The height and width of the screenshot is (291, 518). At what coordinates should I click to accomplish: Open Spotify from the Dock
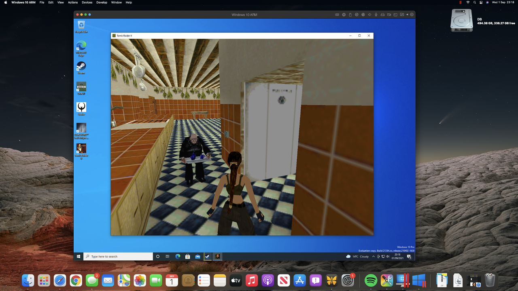click(x=371, y=280)
